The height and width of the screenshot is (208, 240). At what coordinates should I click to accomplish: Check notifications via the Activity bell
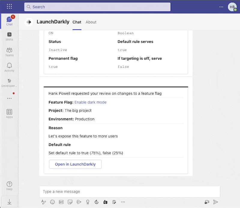9,66
